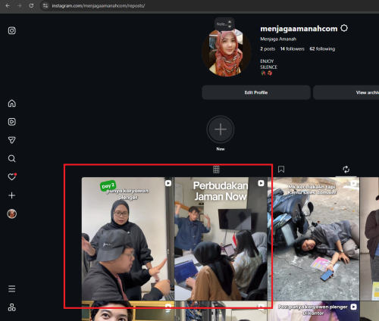
Task: Go to Home feed icon
Action: (x=12, y=103)
